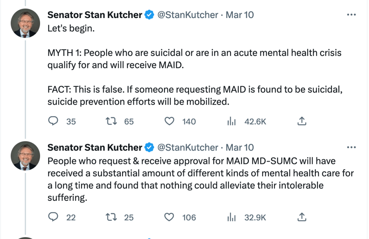Share the MAID MD-SUMC tweet
The width and height of the screenshot is (369, 239).
(x=301, y=217)
